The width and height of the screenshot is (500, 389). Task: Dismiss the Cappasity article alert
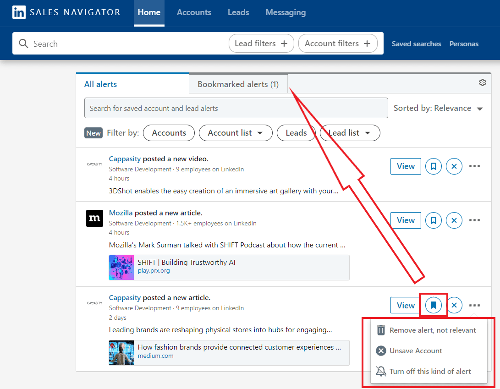click(x=454, y=305)
